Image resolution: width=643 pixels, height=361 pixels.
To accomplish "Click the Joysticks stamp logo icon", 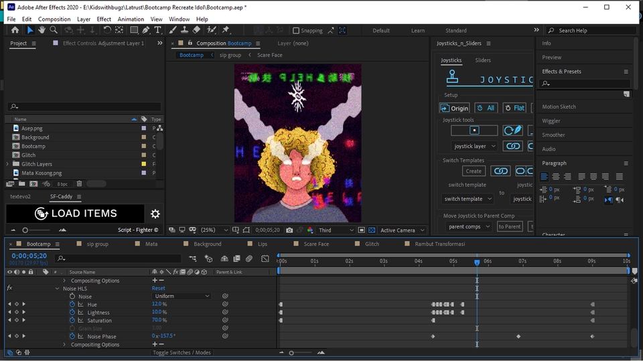I will point(452,77).
